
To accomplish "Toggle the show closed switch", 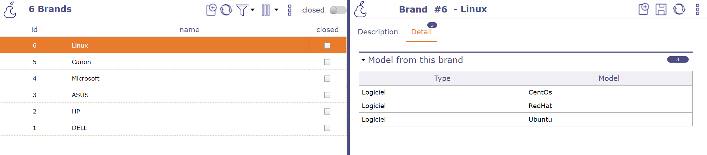I will pos(338,10).
